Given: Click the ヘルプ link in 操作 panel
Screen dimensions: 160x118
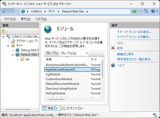Looking at the screenshot, I should pos(120,65).
